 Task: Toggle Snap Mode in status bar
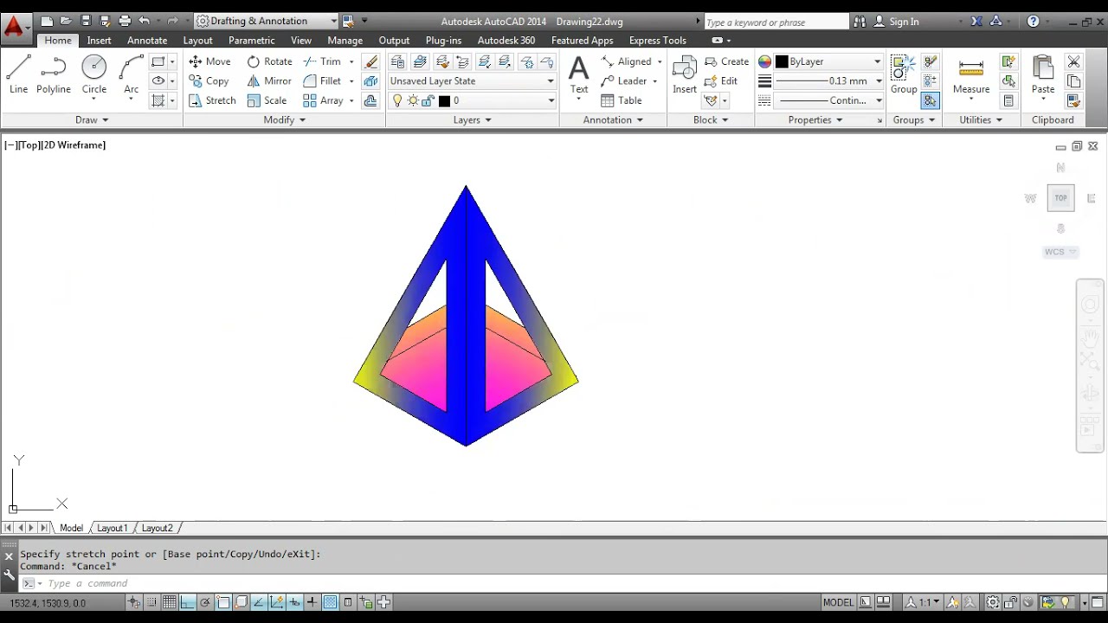(152, 602)
